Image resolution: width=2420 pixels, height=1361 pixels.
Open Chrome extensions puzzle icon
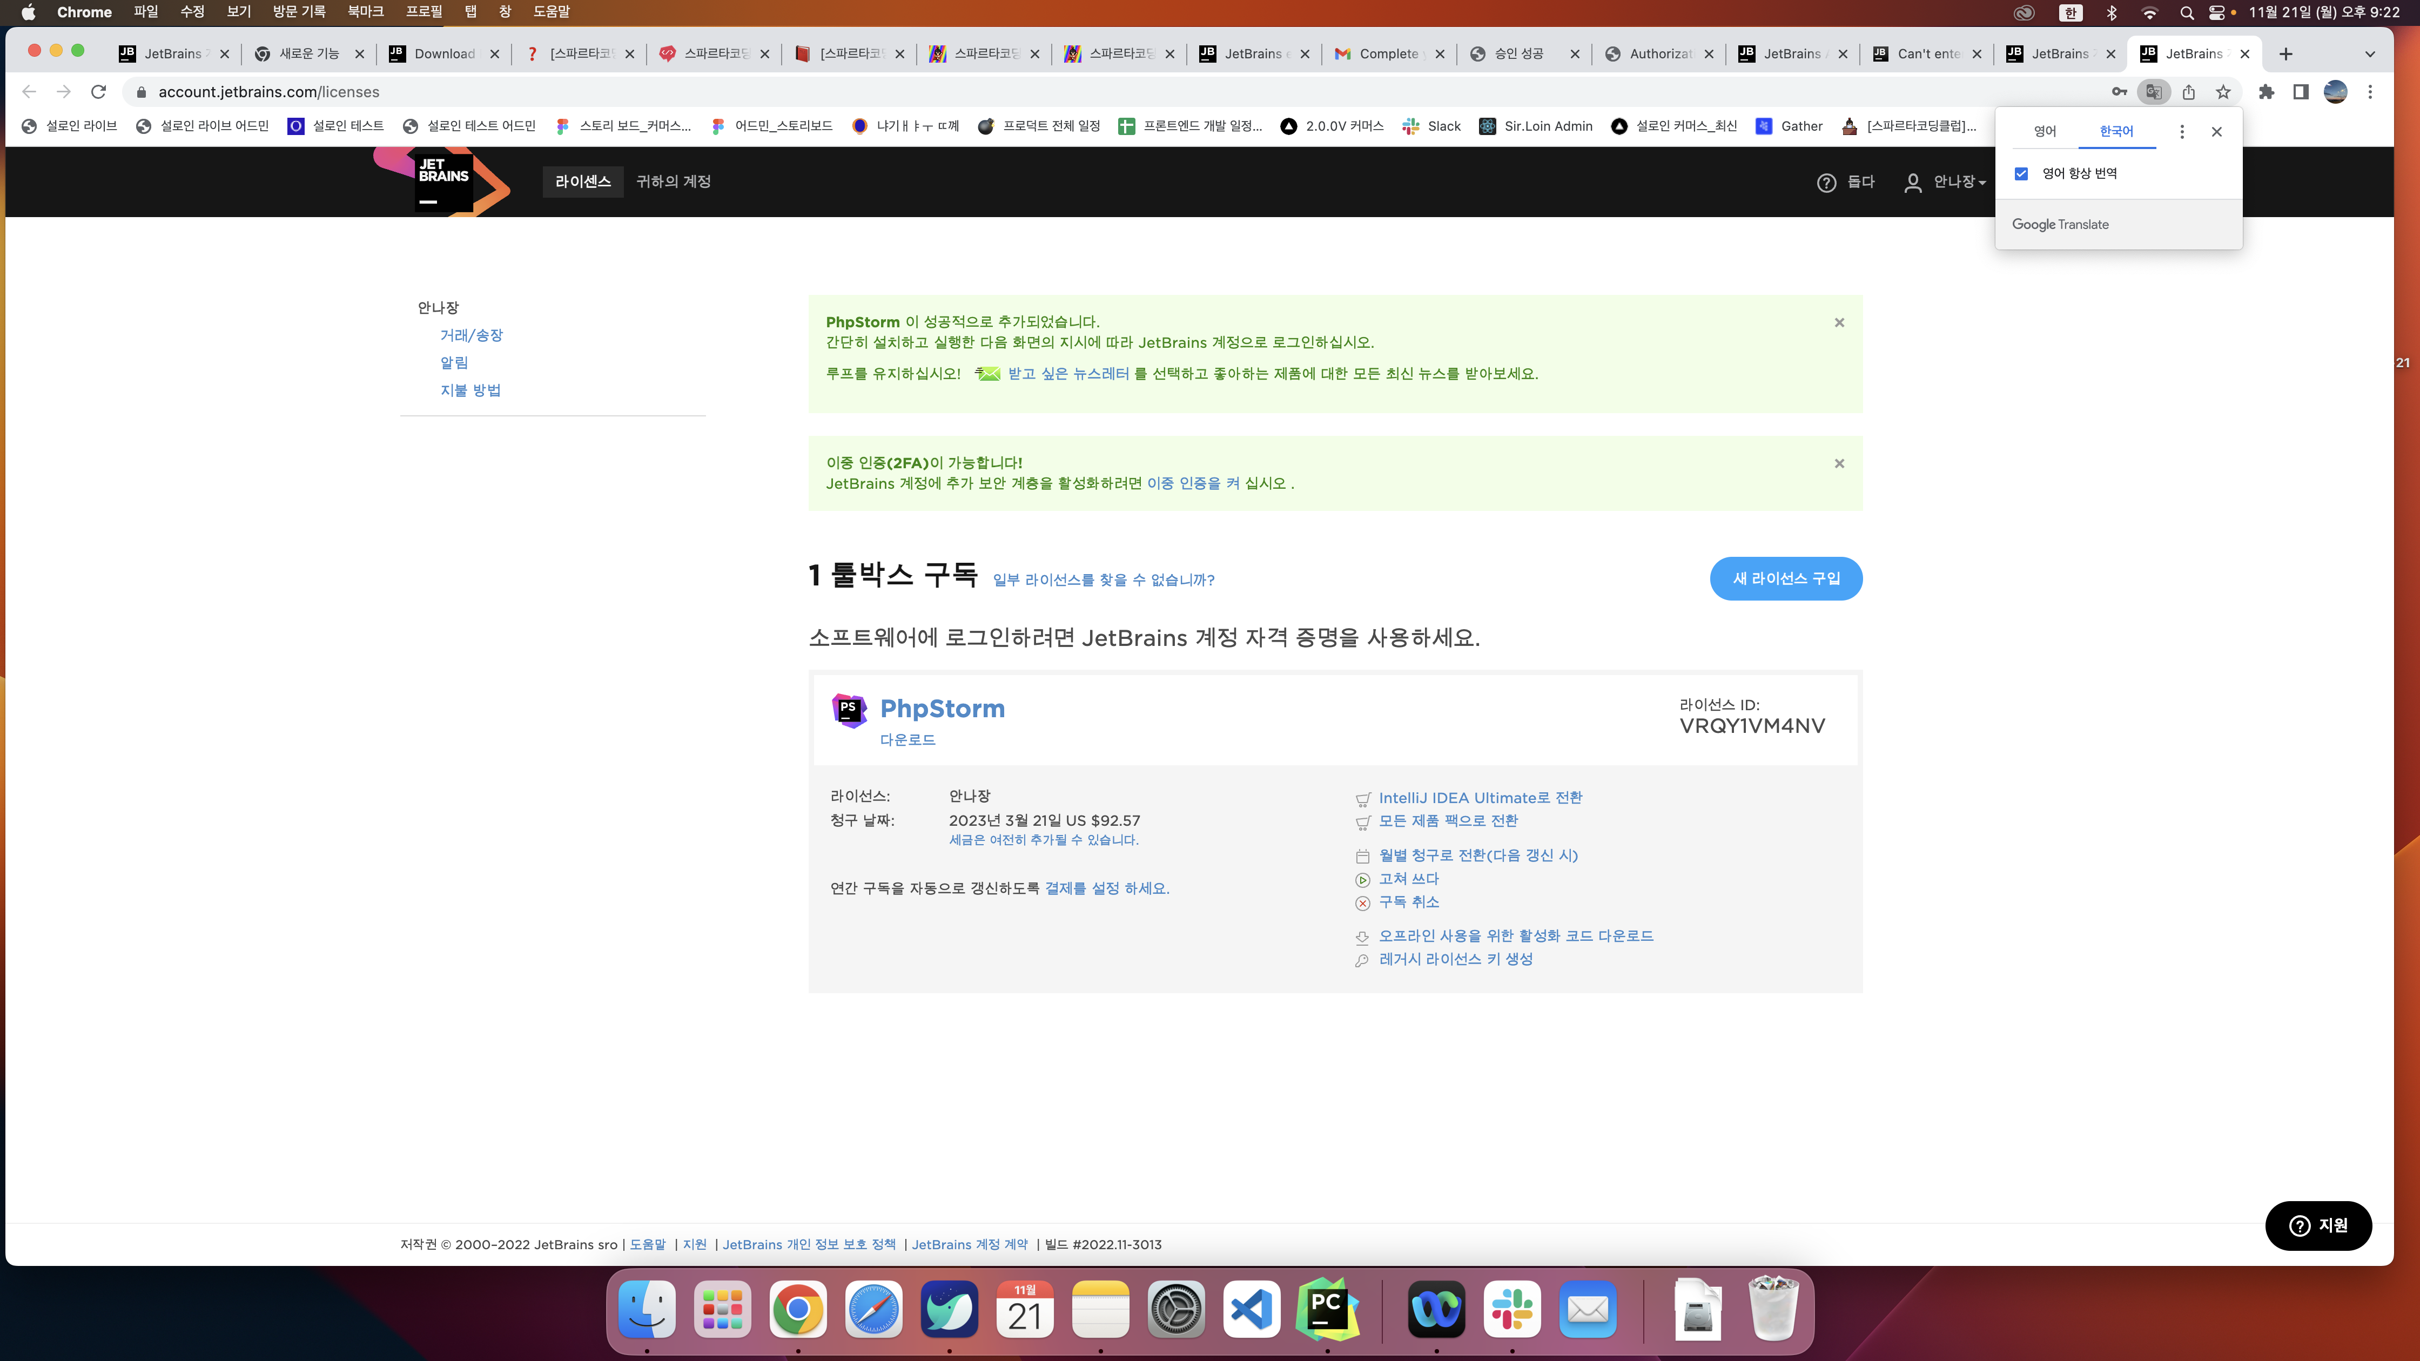click(x=2267, y=92)
